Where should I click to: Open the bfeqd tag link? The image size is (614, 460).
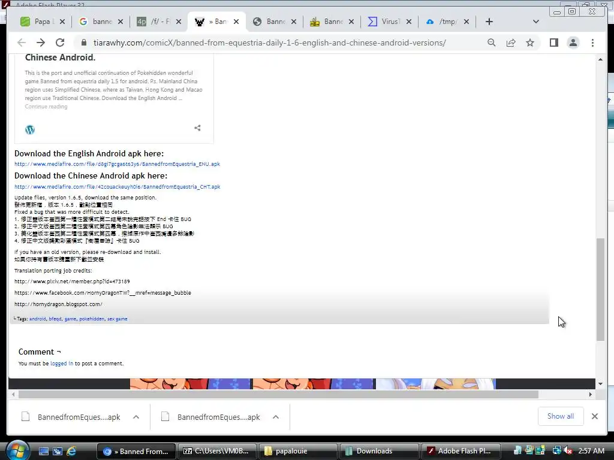coord(55,319)
